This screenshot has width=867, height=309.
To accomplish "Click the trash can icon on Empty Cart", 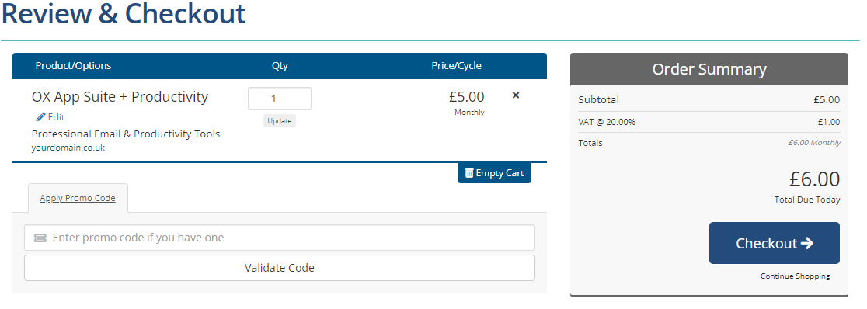I will (469, 173).
